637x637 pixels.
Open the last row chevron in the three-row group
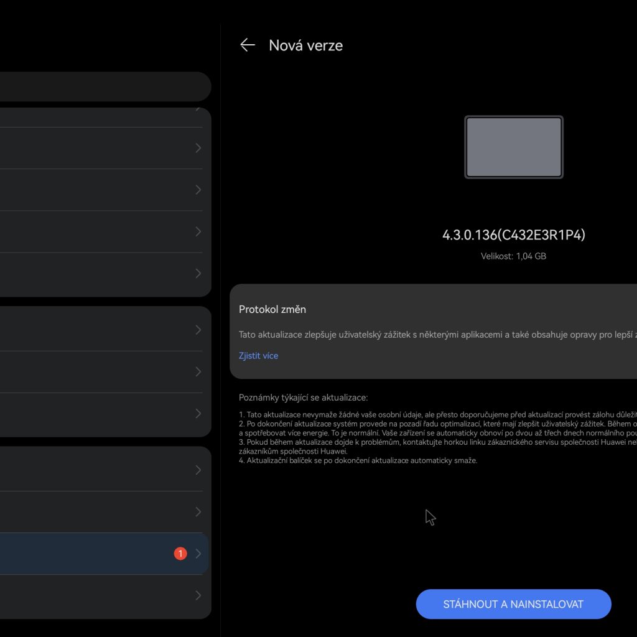pyautogui.click(x=198, y=414)
